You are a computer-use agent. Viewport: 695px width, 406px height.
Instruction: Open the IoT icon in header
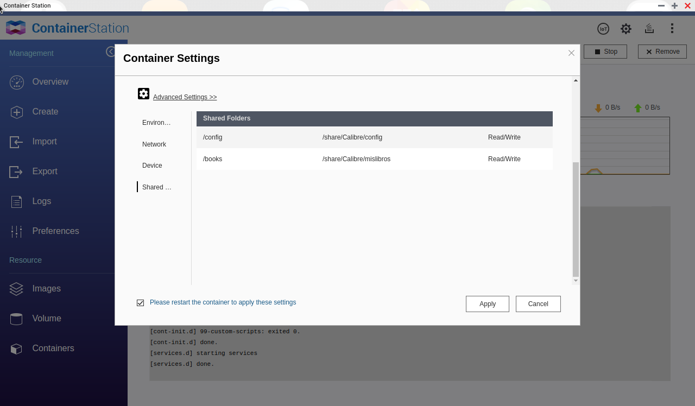[603, 29]
